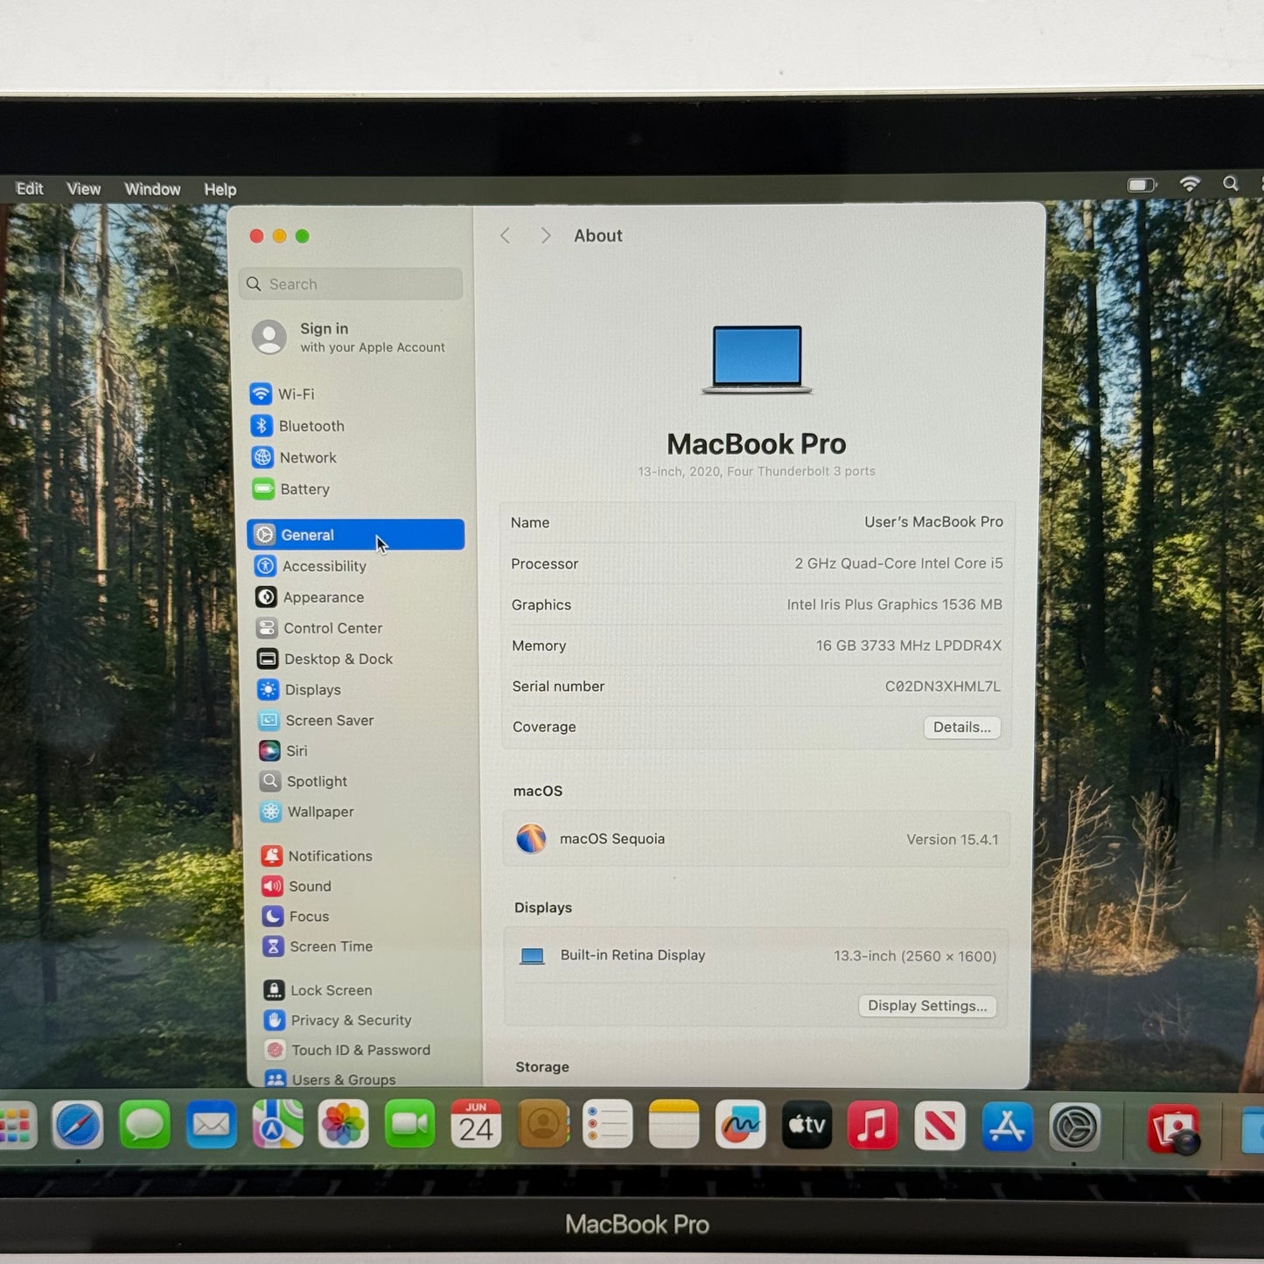Open Mail app in Dock

[211, 1125]
